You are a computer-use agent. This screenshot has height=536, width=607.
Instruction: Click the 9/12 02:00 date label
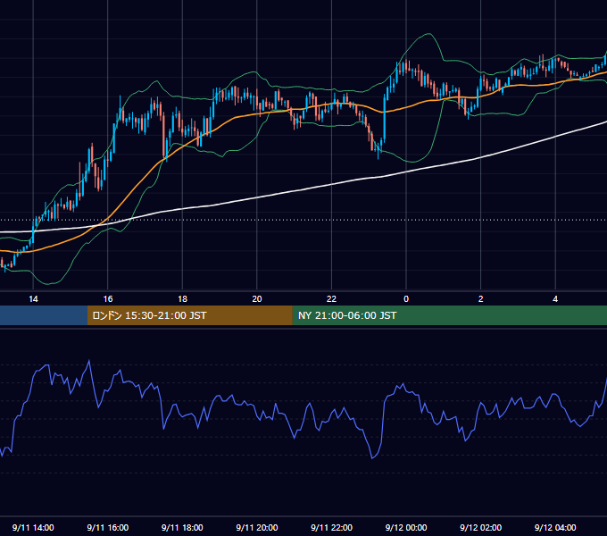pyautogui.click(x=481, y=527)
